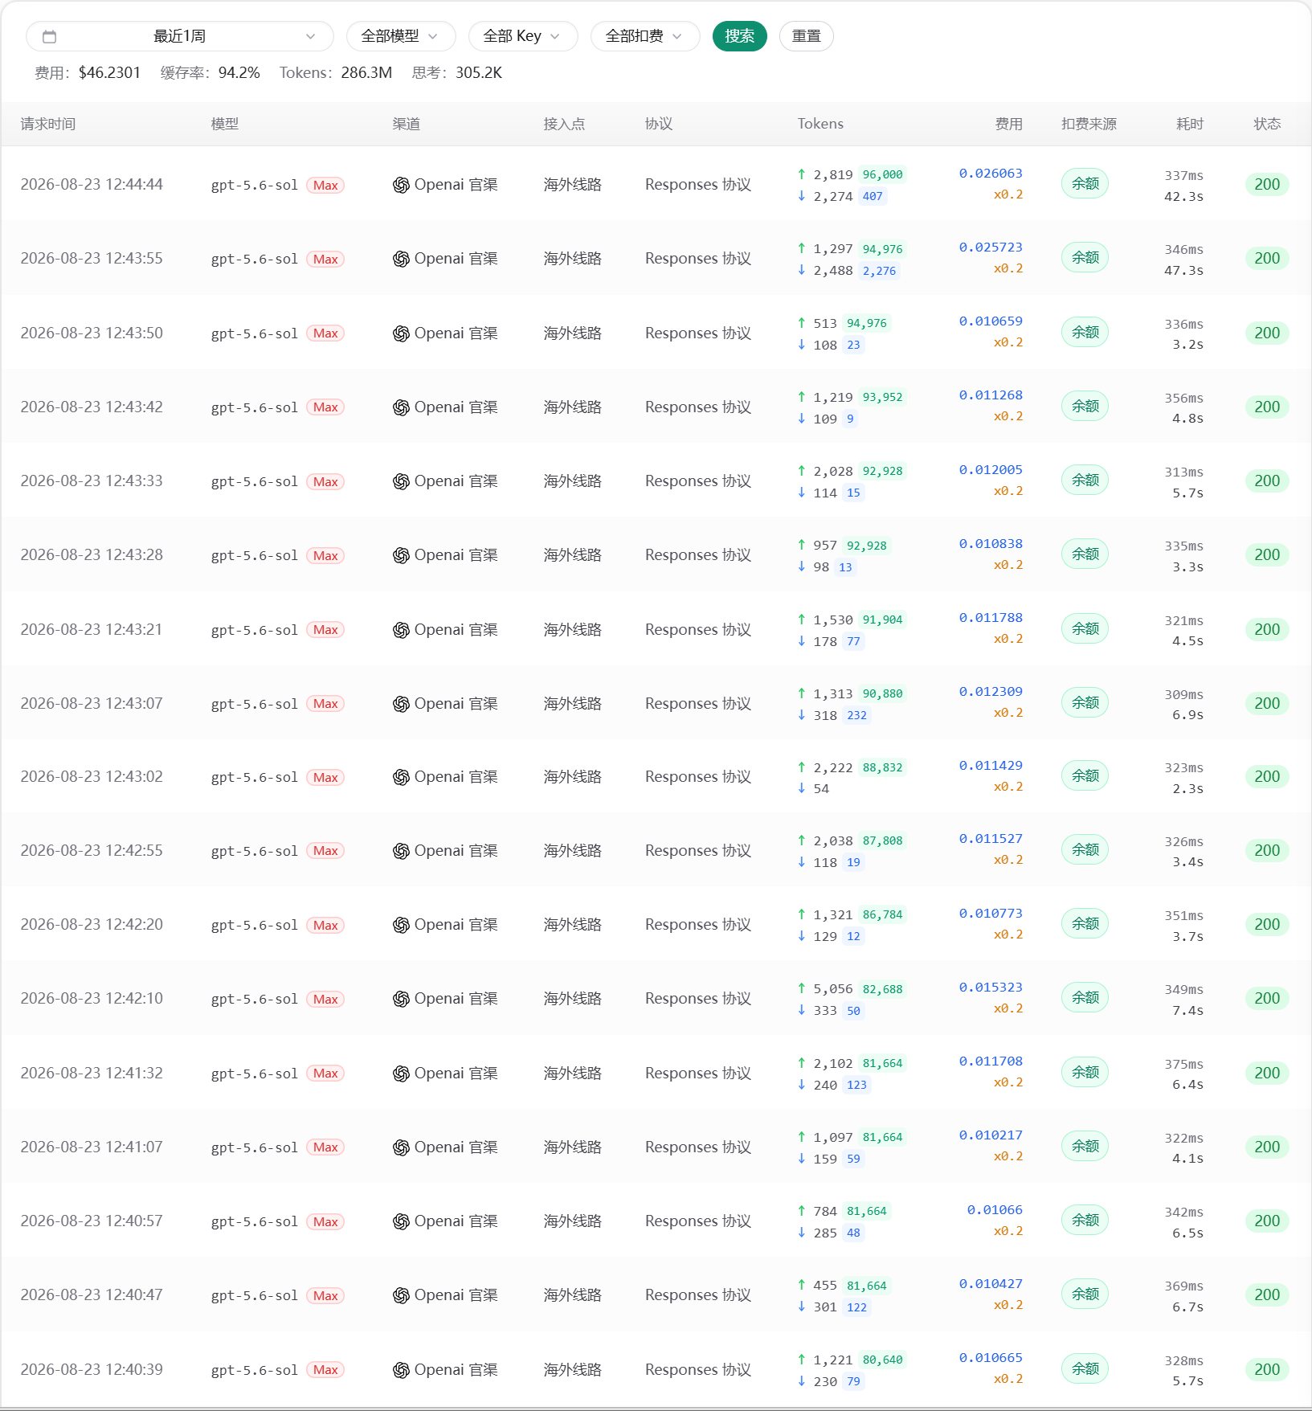The width and height of the screenshot is (1312, 1411).
Task: Expand the 全部模型 model filter
Action: point(401,36)
